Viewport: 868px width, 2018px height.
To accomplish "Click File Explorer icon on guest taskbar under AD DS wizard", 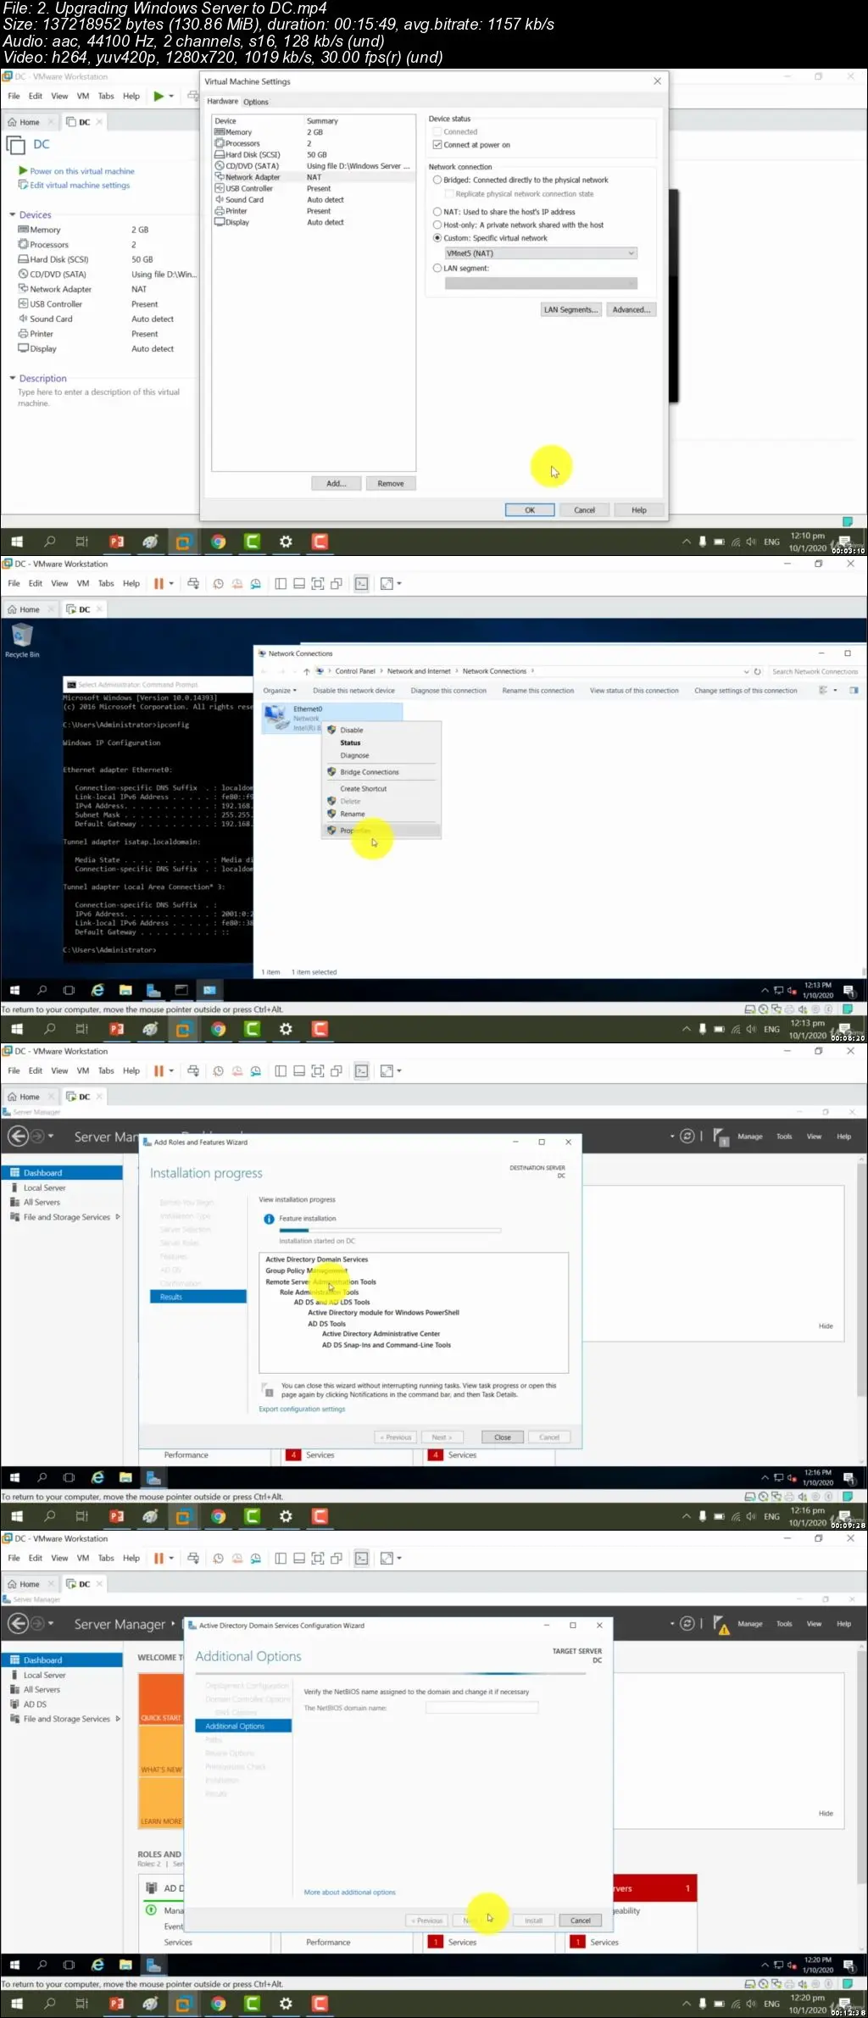I will pyautogui.click(x=125, y=1965).
